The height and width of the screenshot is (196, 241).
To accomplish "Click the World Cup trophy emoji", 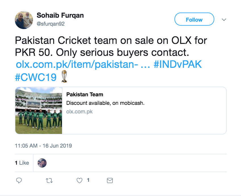I will pos(65,76).
